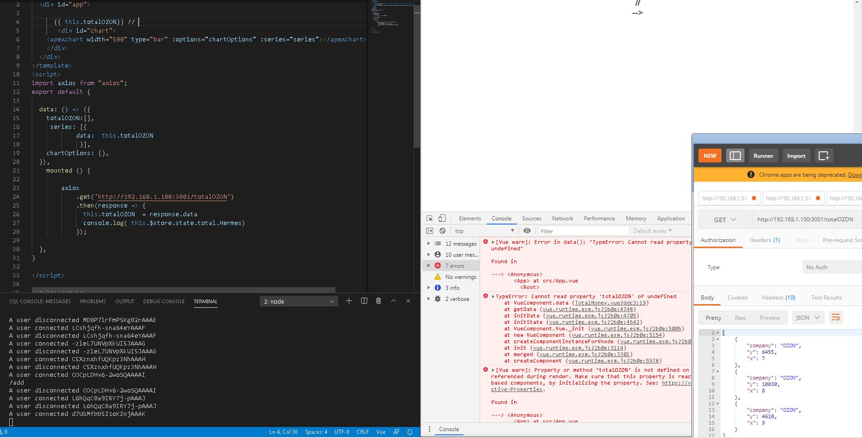This screenshot has height=438, width=862.
Task: Open Postman response Cookies tab
Action: pos(738,298)
